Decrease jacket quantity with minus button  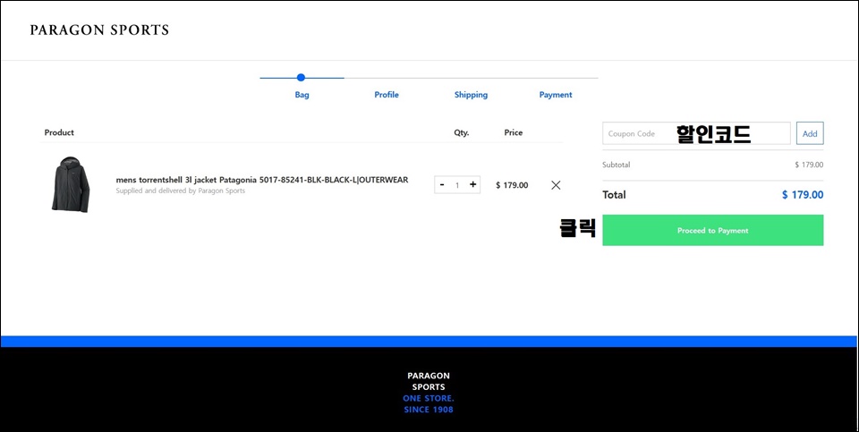[x=442, y=185]
